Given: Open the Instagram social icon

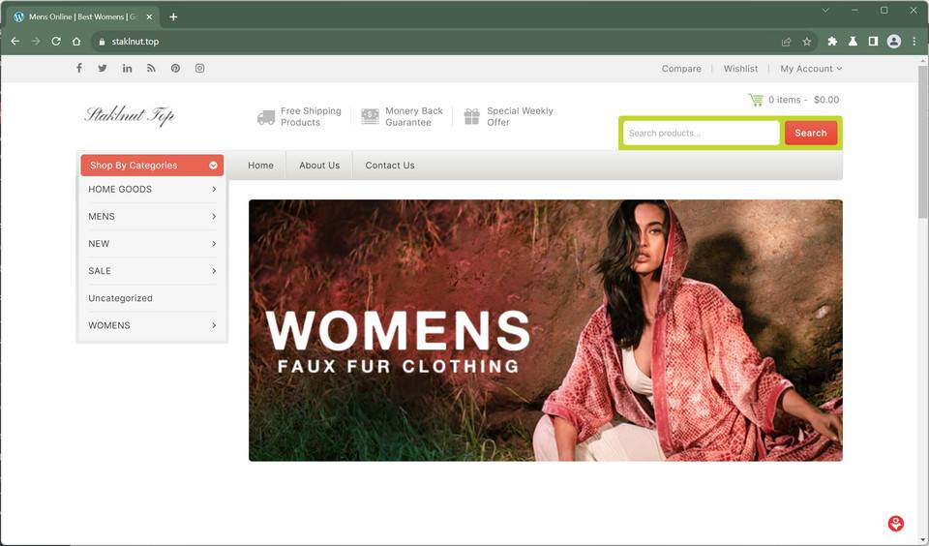Looking at the screenshot, I should [199, 68].
